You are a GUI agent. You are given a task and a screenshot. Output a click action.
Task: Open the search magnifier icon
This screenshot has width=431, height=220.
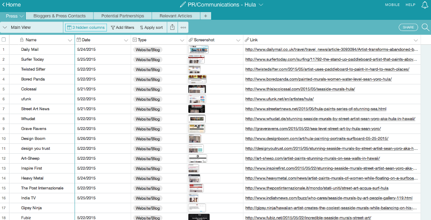pos(425,27)
